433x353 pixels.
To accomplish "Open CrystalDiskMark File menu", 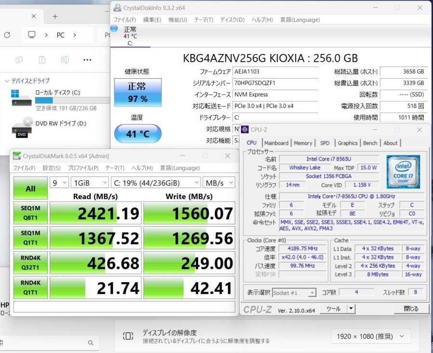I will (x=24, y=168).
